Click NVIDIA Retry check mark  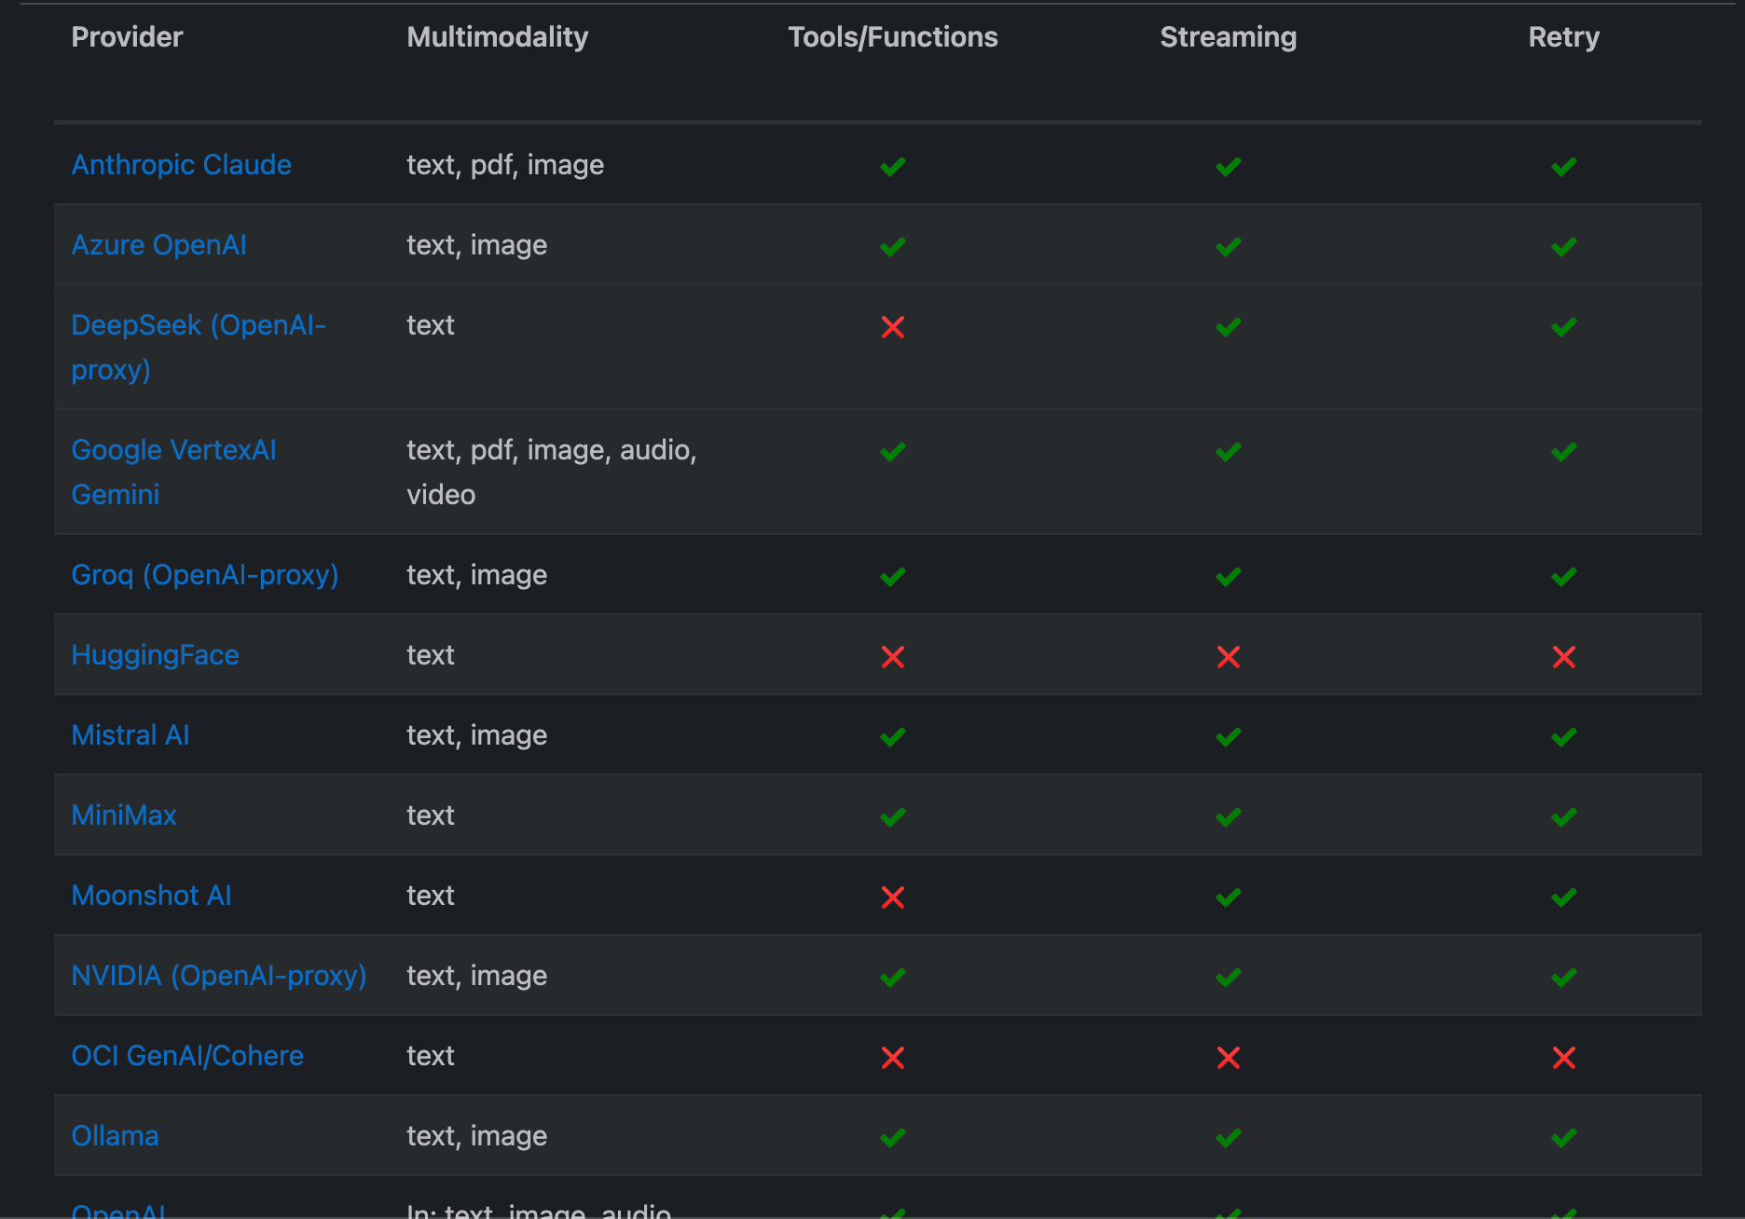click(1564, 978)
